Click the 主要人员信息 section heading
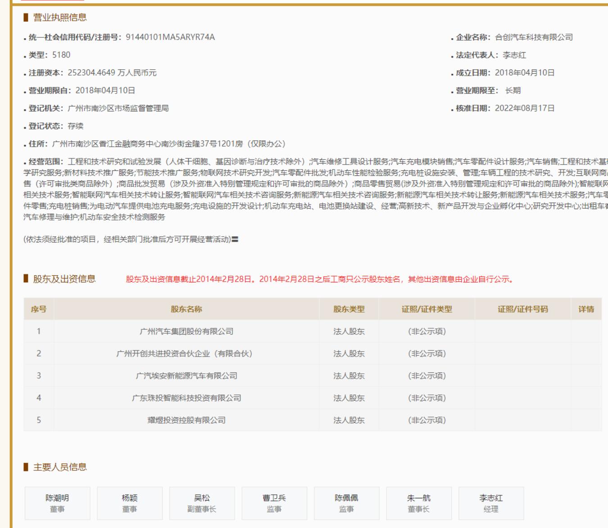Screen dimensions: 608x528 pyautogui.click(x=60, y=467)
